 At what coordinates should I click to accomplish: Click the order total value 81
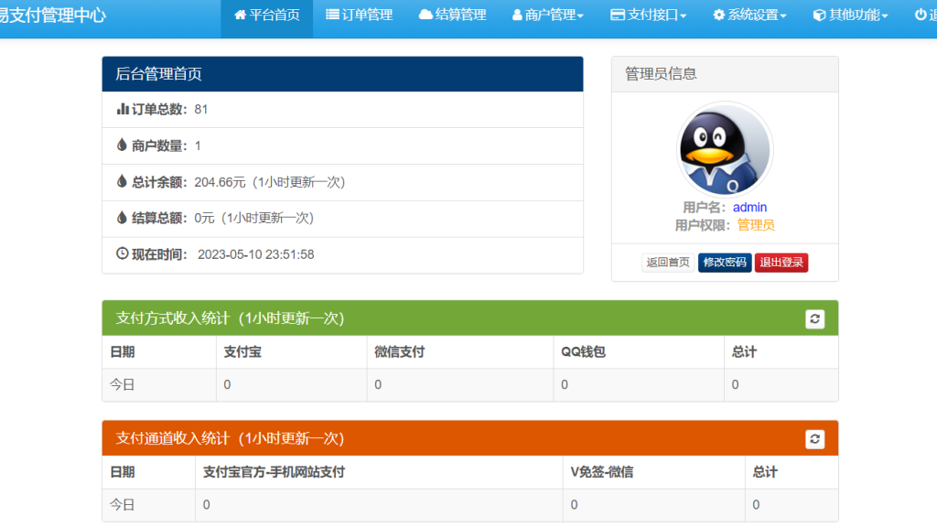coord(200,110)
